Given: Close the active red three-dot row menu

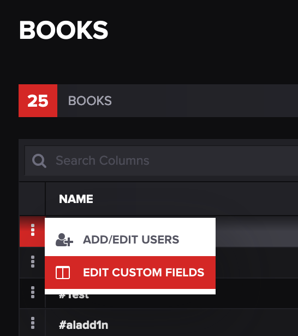Looking at the screenshot, I should (x=33, y=230).
